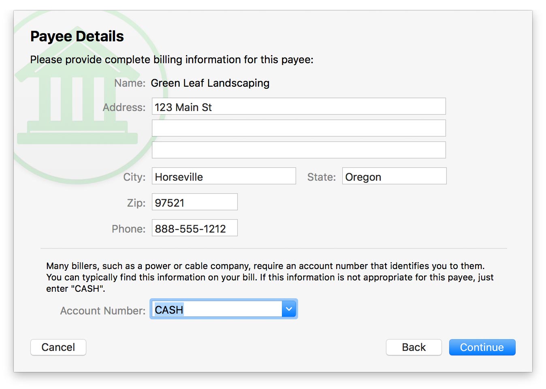
Task: Click the empty second Address line field
Action: point(299,128)
